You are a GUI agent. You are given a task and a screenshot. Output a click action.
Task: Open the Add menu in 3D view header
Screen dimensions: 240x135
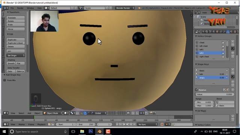[x=29, y=113]
